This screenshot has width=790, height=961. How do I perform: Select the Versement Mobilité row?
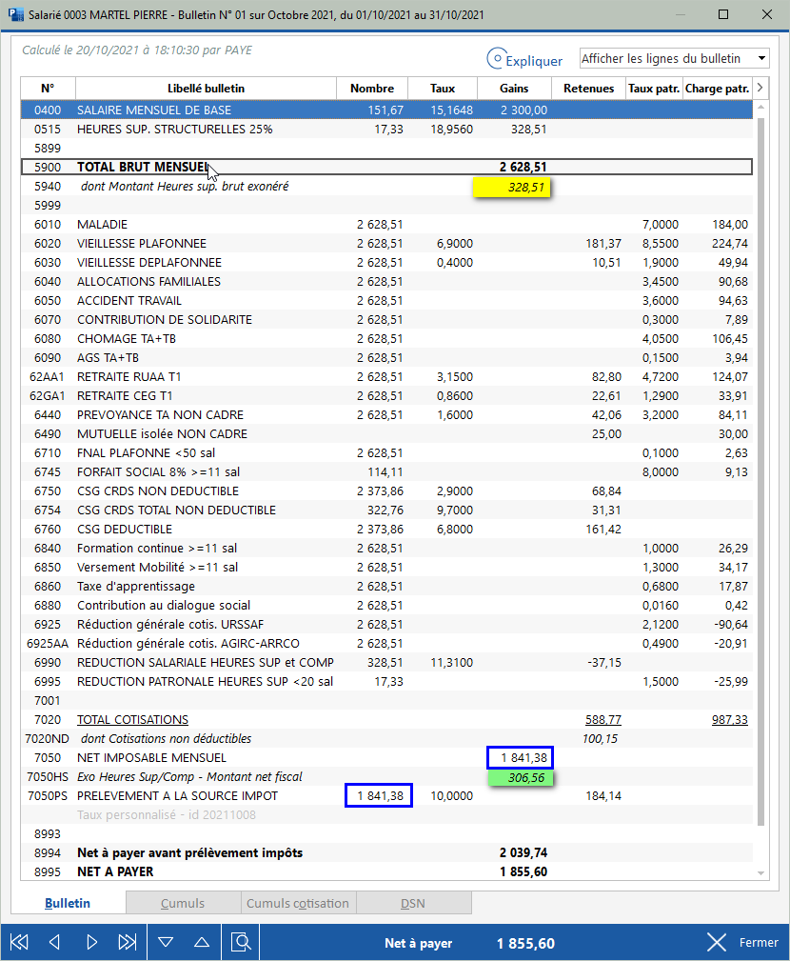(x=386, y=567)
